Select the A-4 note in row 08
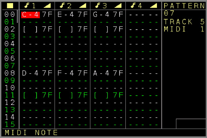207x138 pixels. pos(101,73)
